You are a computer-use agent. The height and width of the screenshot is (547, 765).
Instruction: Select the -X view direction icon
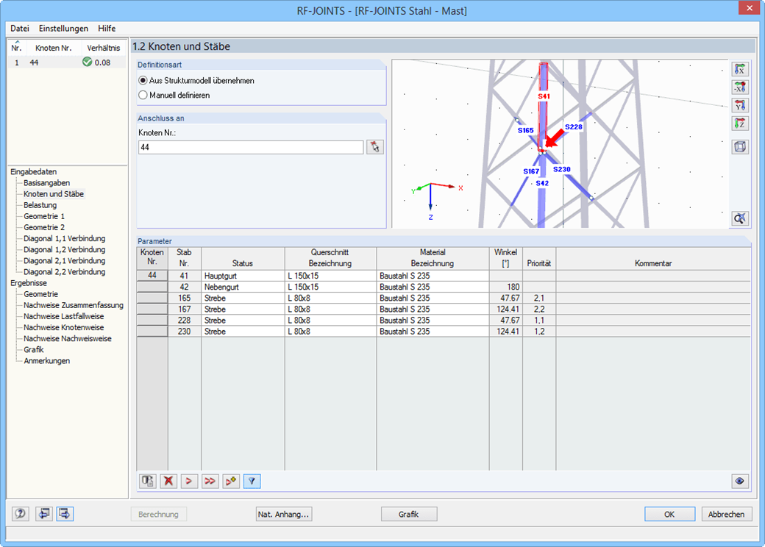pos(740,87)
